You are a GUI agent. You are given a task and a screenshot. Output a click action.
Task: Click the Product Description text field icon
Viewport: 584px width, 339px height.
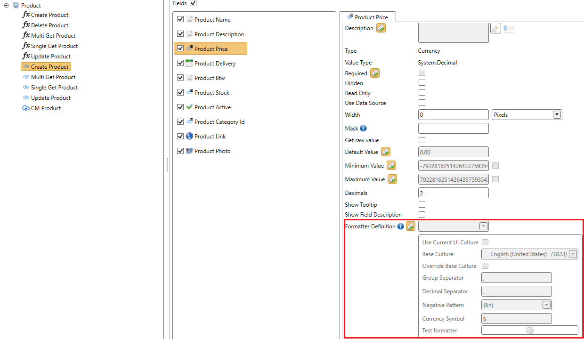coord(189,34)
